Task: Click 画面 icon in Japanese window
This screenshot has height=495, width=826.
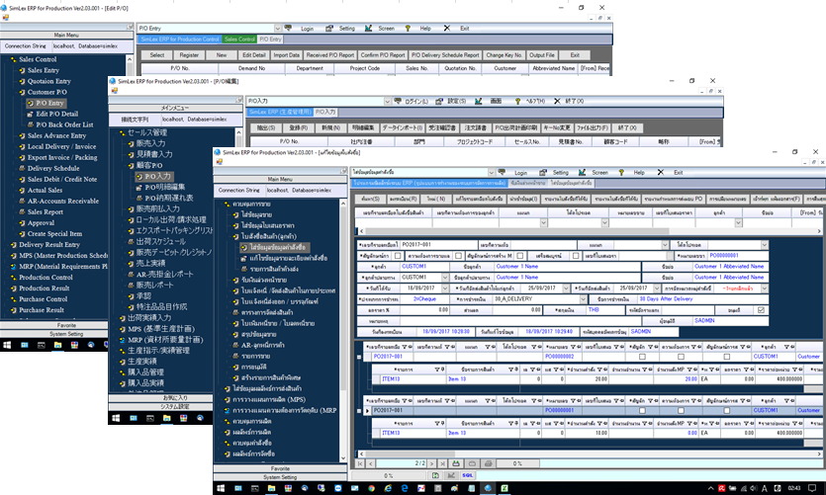Action: tap(479, 101)
